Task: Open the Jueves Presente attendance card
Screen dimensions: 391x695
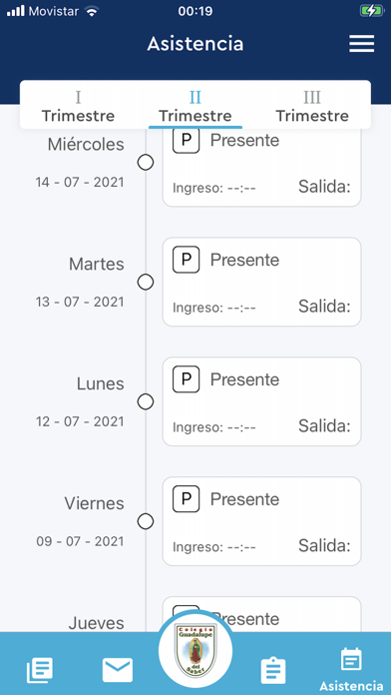Action: click(x=261, y=614)
